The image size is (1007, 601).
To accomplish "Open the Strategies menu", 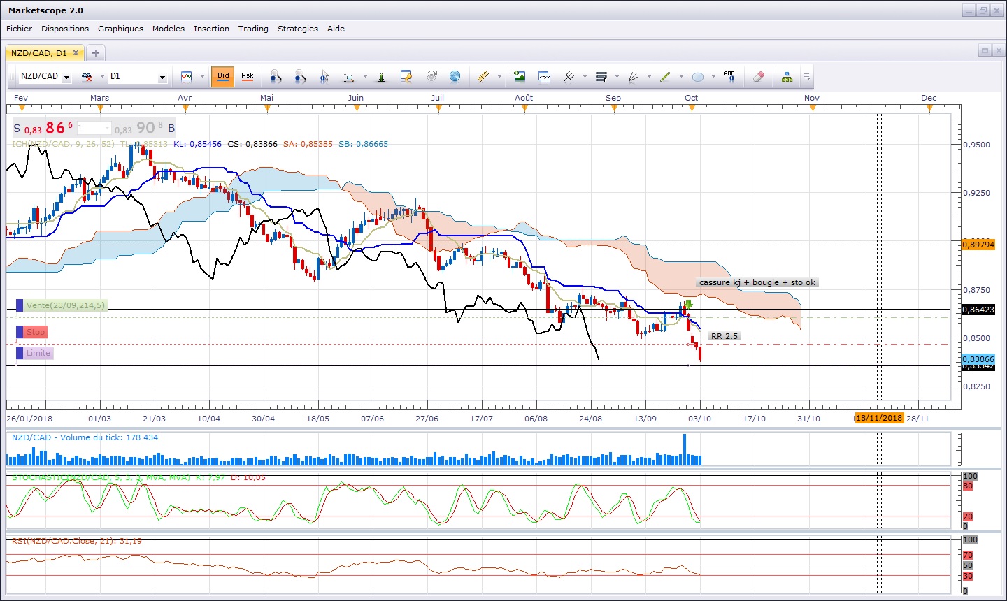I will [x=297, y=29].
